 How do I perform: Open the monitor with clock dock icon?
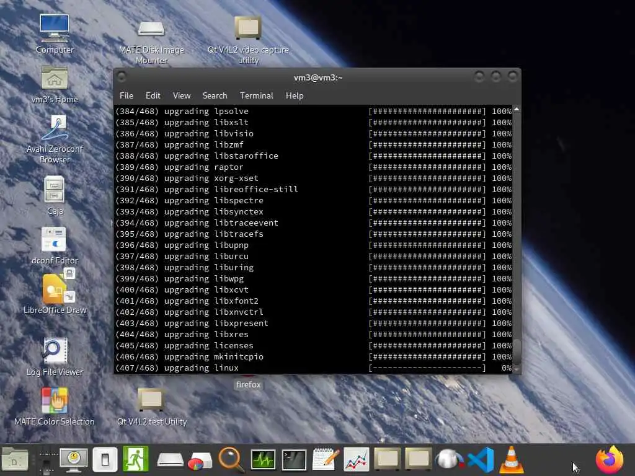click(x=73, y=460)
